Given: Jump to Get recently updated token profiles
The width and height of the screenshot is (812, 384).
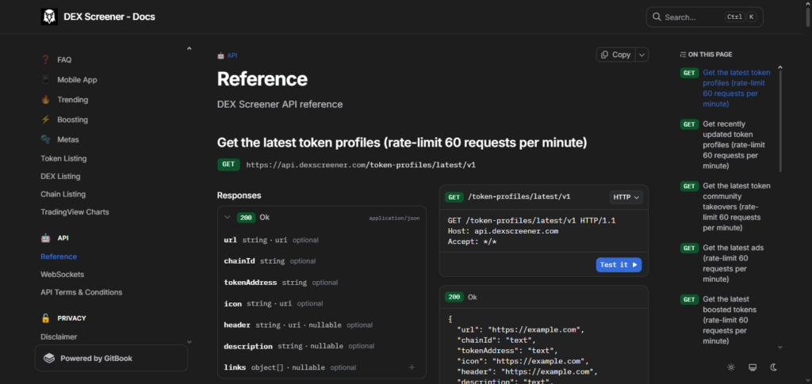Looking at the screenshot, I should click(x=733, y=145).
